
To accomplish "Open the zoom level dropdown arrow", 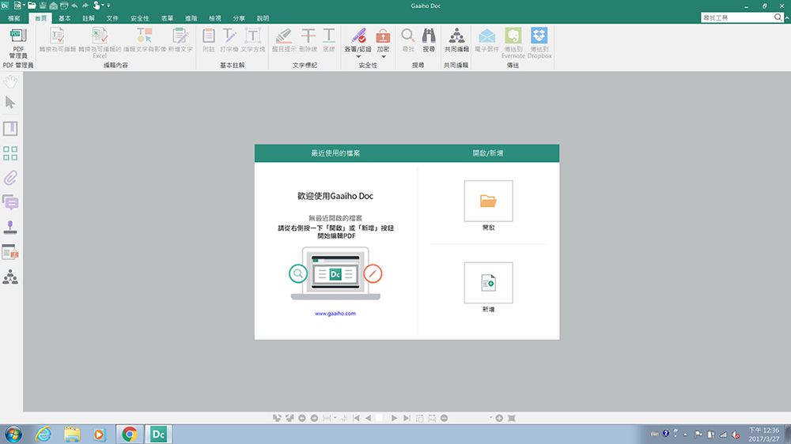I will 490,417.
